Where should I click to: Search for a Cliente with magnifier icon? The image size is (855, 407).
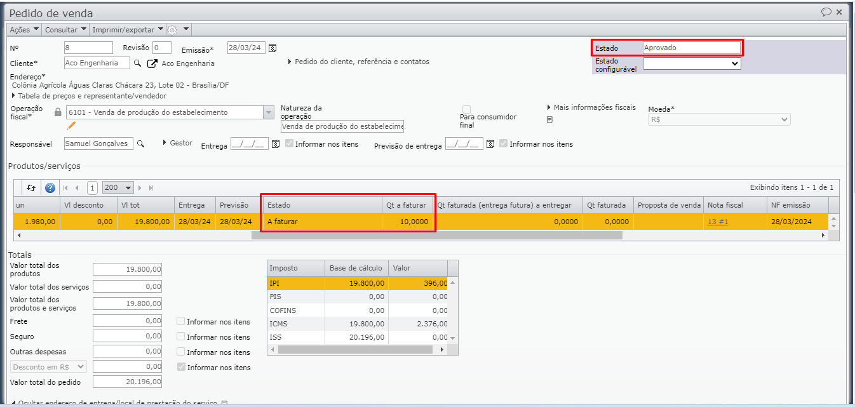click(x=137, y=63)
